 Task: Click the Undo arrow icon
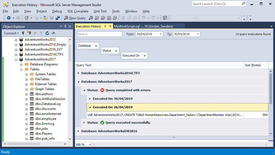coord(144,18)
